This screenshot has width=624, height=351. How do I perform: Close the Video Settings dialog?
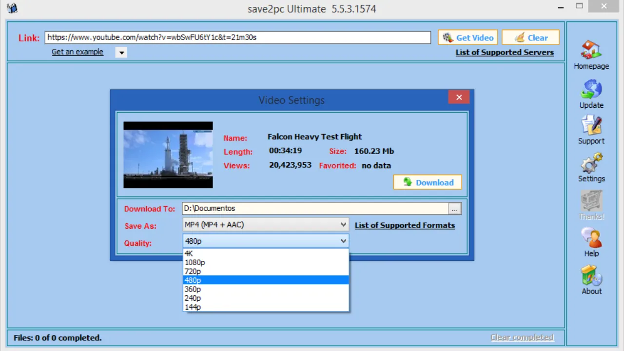[459, 97]
